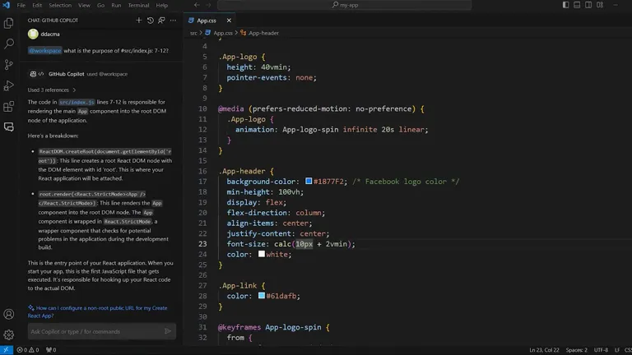The image size is (632, 355).
Task: Open the Selection menu
Action: click(x=60, y=5)
